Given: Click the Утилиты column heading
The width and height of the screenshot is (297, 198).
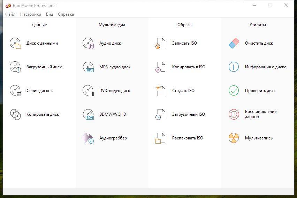Looking at the screenshot, I should [258, 25].
